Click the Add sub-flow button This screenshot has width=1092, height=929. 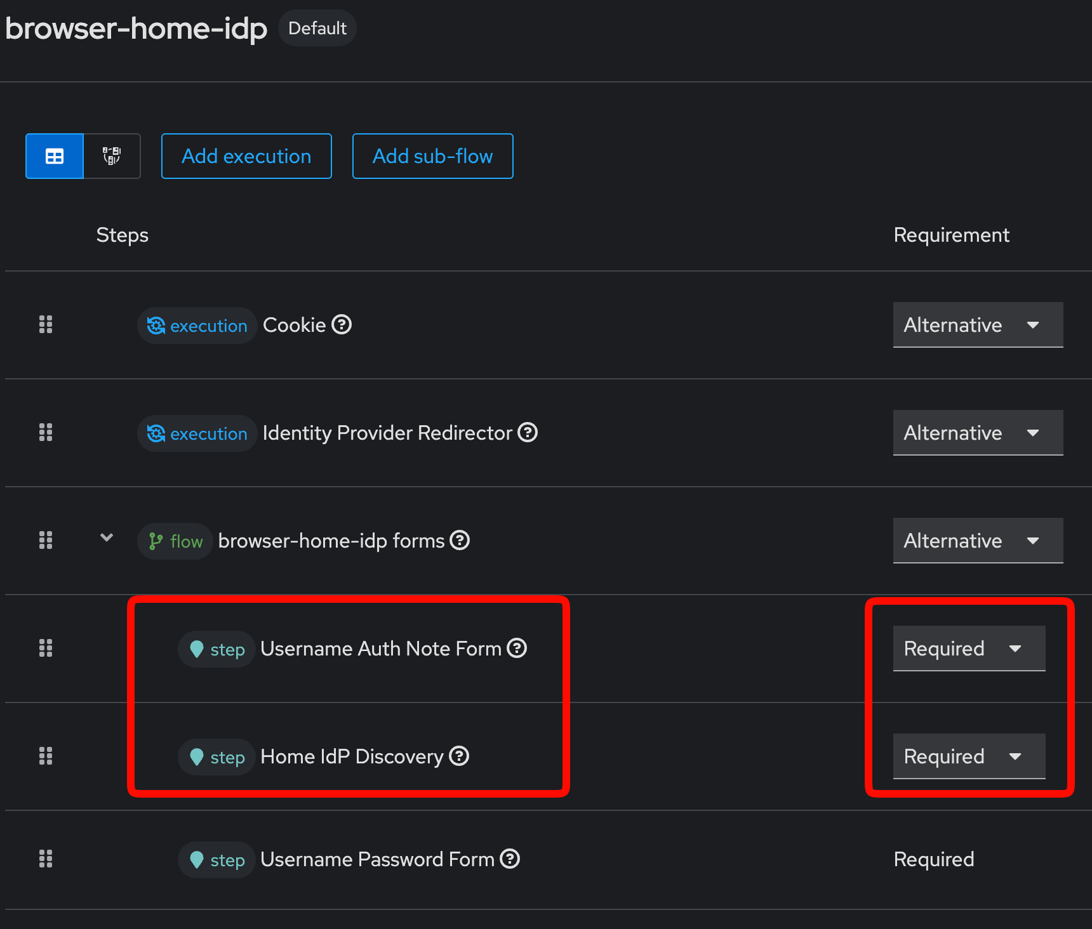(432, 156)
